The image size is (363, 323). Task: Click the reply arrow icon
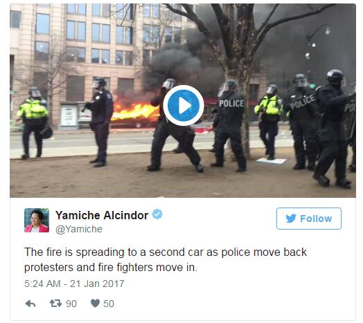[x=30, y=304]
